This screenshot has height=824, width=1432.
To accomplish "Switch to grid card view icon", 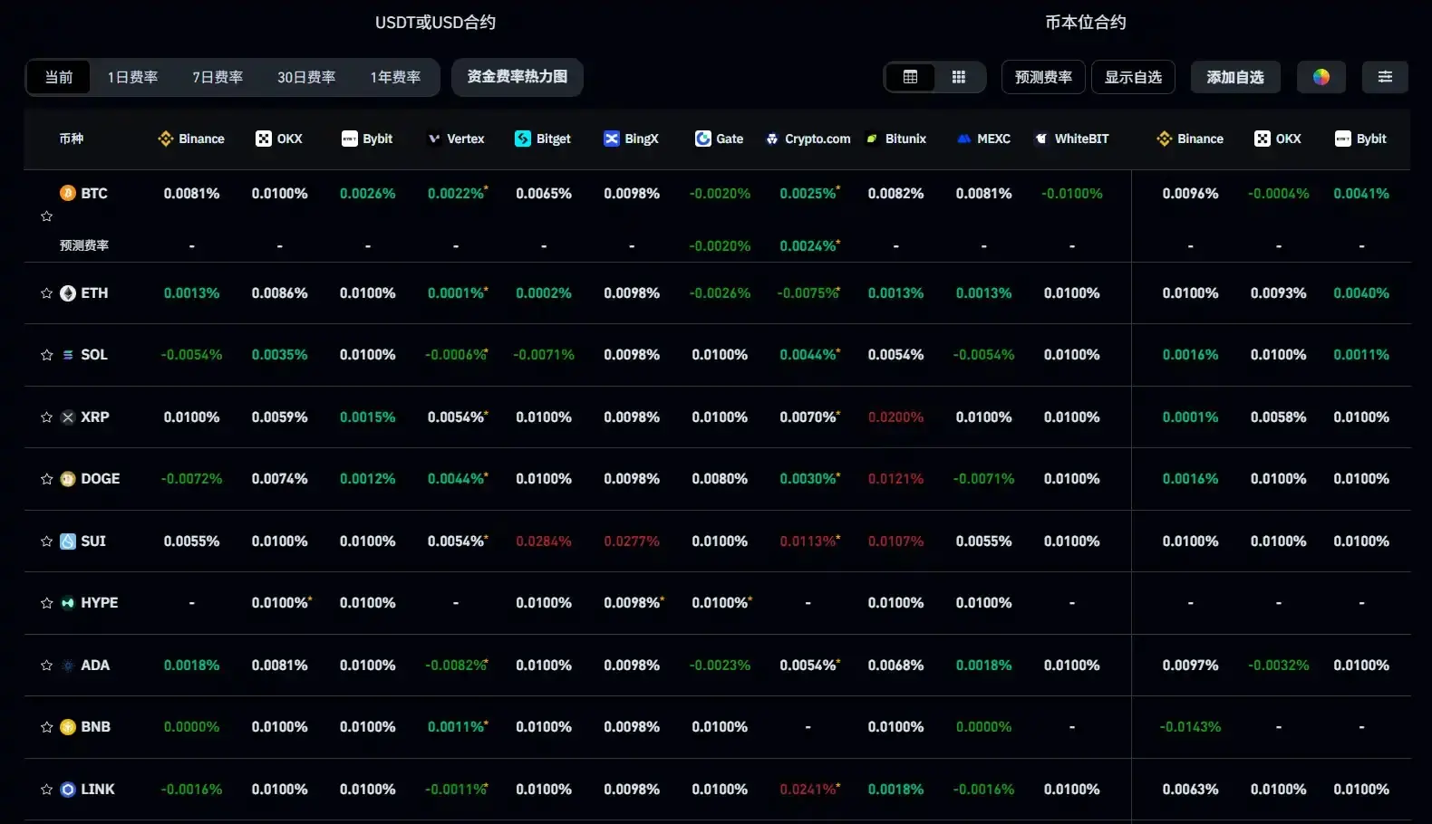I will 959,77.
